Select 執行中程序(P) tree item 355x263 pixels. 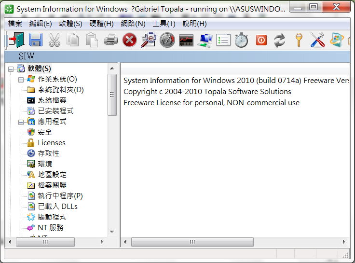pyautogui.click(x=60, y=196)
